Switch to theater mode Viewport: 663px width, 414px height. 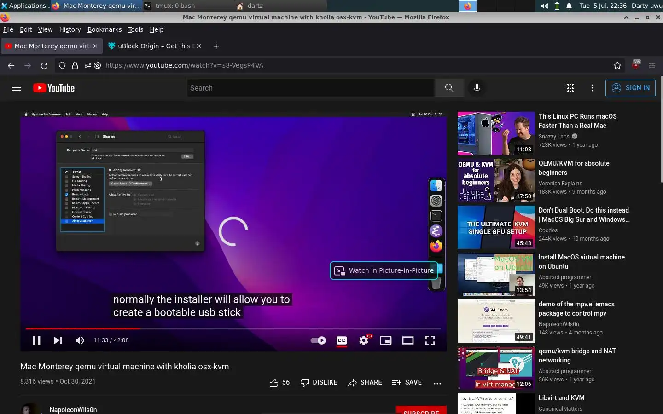408,340
